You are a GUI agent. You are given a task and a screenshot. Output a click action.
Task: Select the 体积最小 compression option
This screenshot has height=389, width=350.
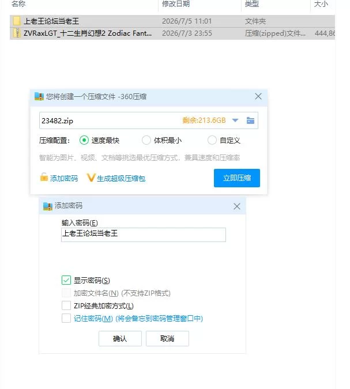coord(146,141)
